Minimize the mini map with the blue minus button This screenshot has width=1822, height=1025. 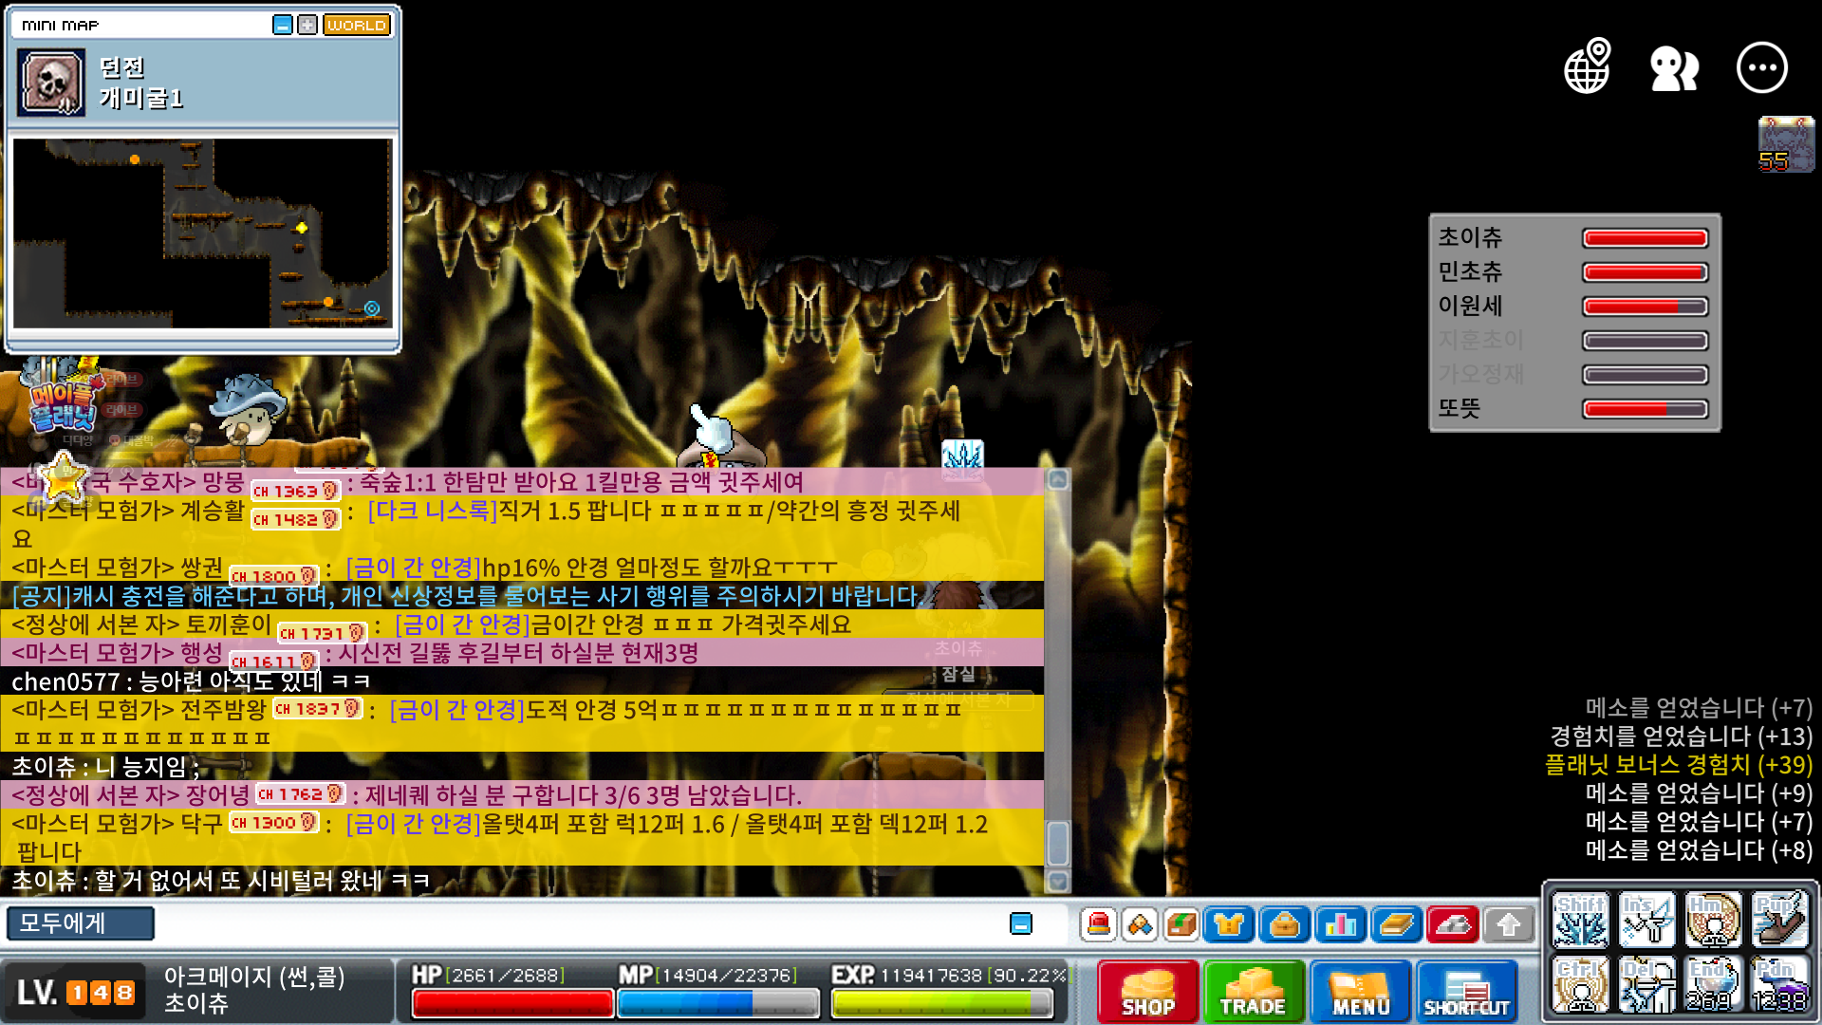pyautogui.click(x=282, y=25)
